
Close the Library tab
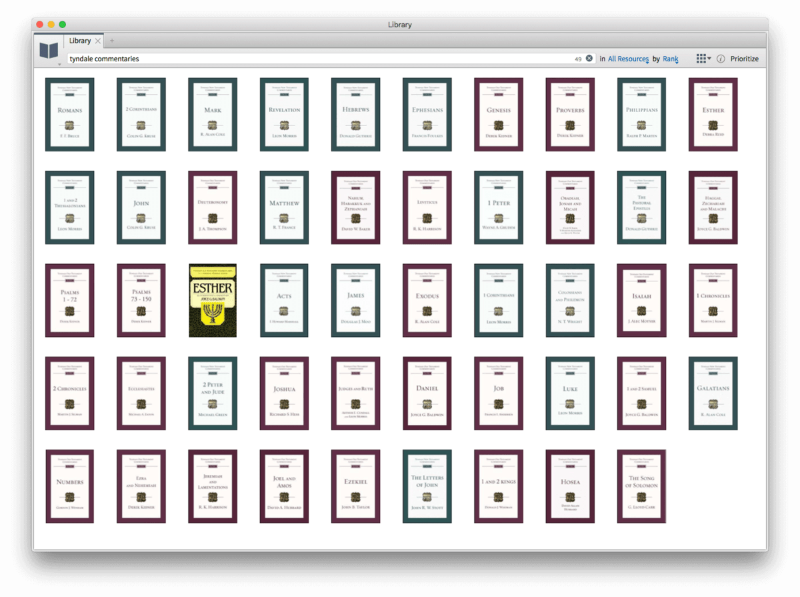[98, 41]
